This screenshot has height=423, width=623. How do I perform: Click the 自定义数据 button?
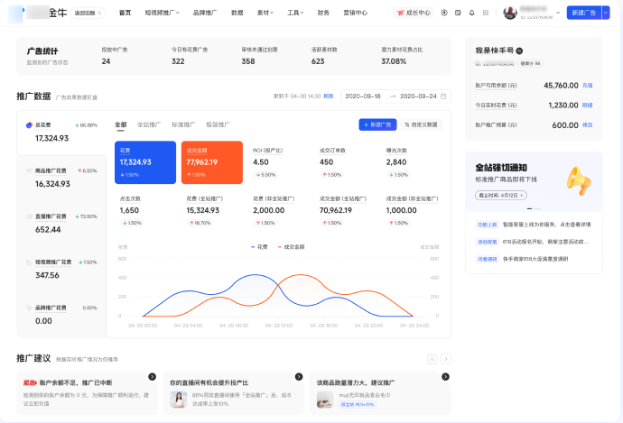(421, 124)
